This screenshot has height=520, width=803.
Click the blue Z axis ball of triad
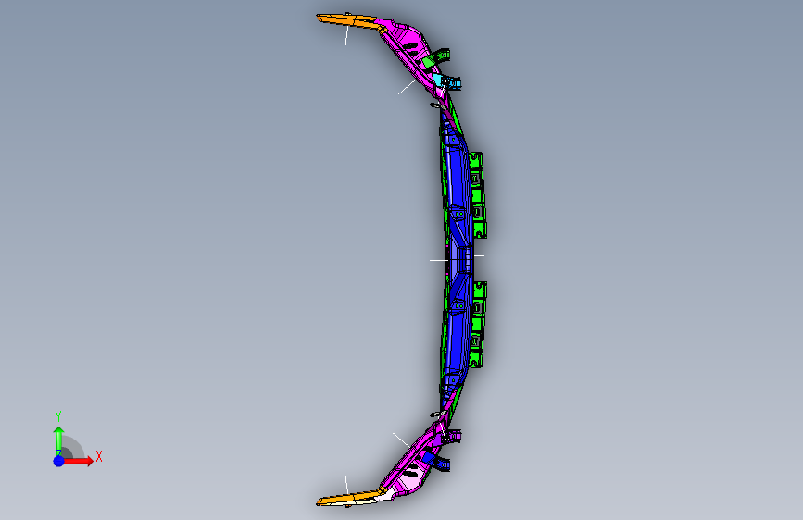pos(59,461)
